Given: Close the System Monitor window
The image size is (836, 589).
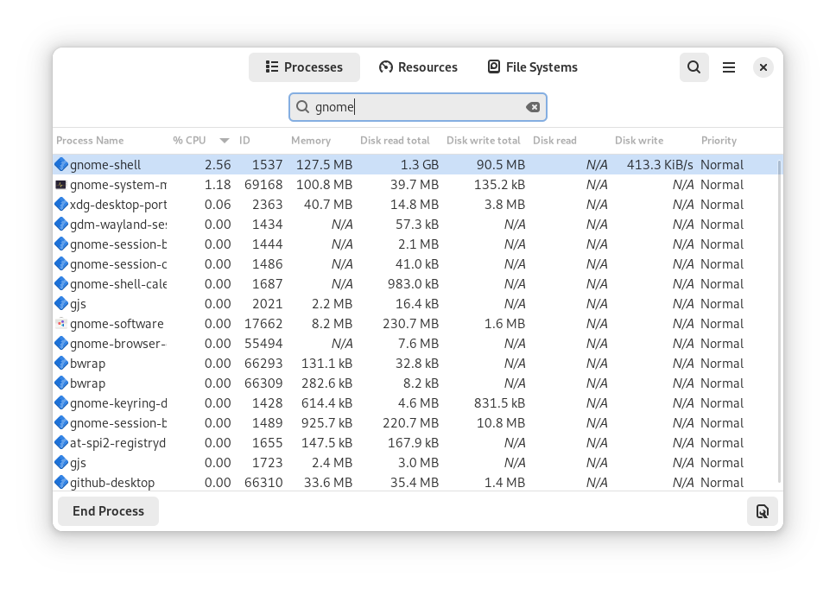Looking at the screenshot, I should click(x=763, y=67).
